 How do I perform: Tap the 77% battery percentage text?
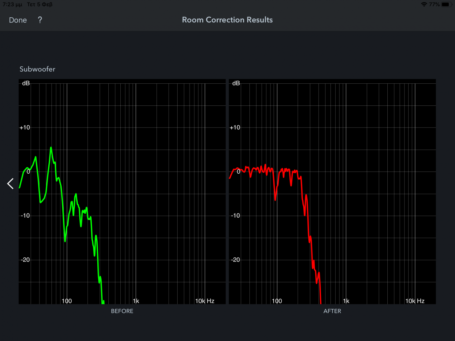434,4
